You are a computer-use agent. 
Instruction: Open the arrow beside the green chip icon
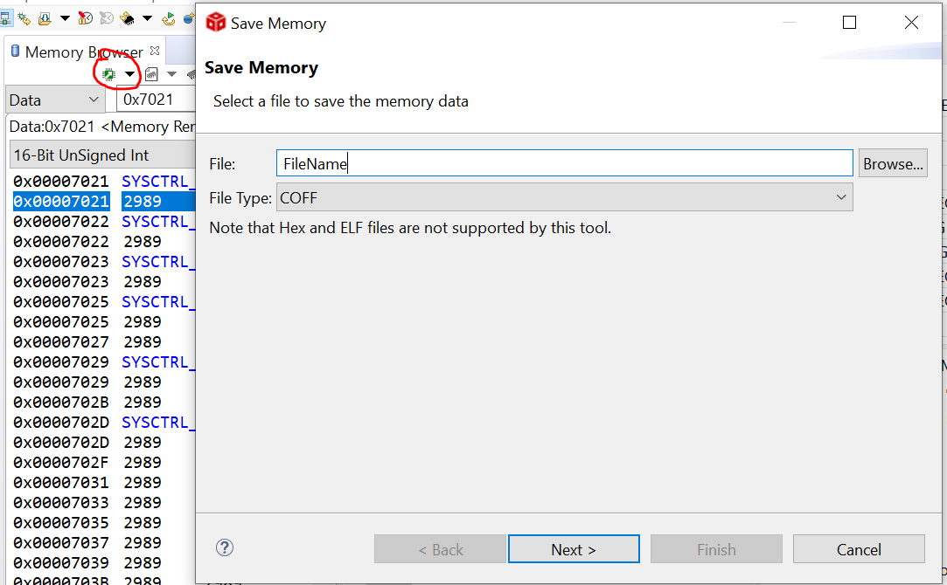129,74
